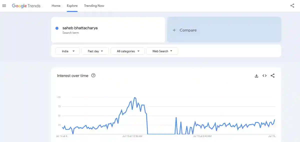Viewport: 300px width, 142px height.
Task: Click the Google Trends logo
Action: (x=26, y=6)
